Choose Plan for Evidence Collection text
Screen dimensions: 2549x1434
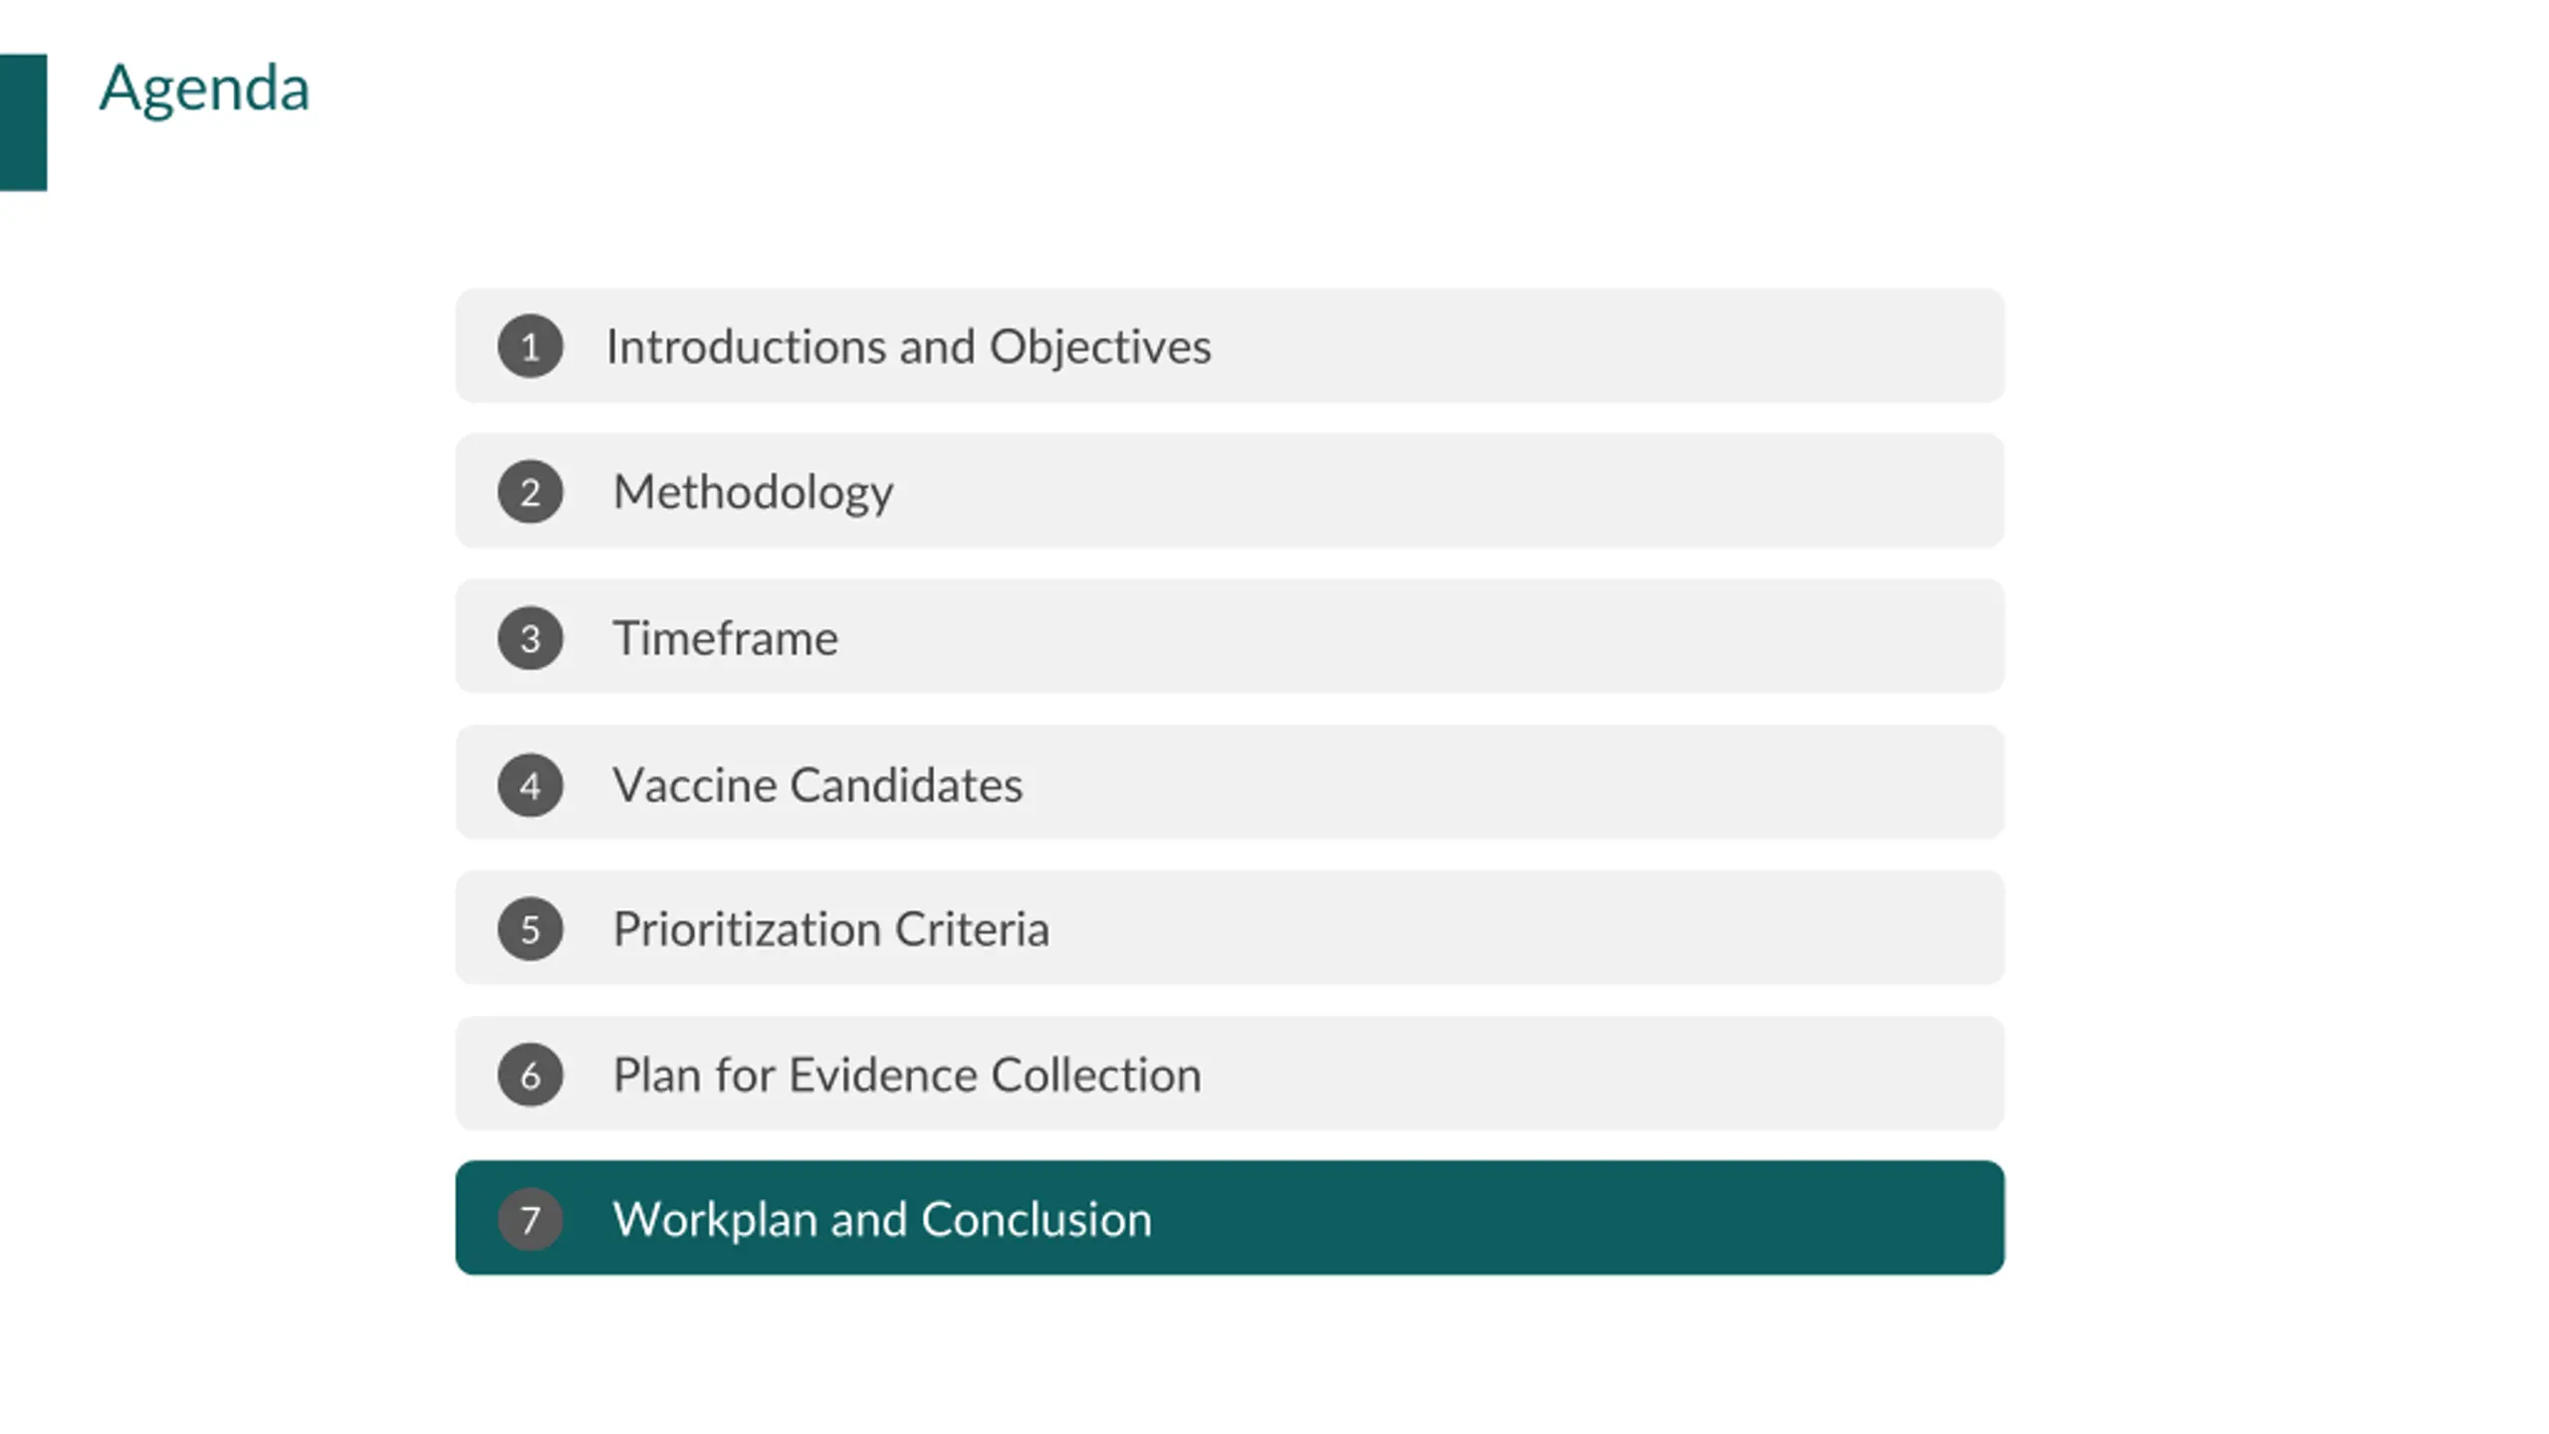coord(906,1075)
